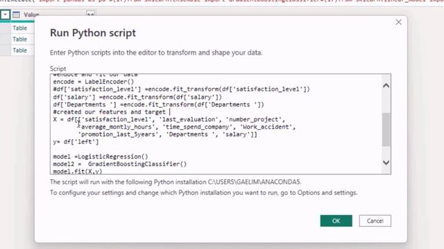Click the script scrollbar down arrow
Viewport: 444px width, 249px height.
pyautogui.click(x=386, y=163)
